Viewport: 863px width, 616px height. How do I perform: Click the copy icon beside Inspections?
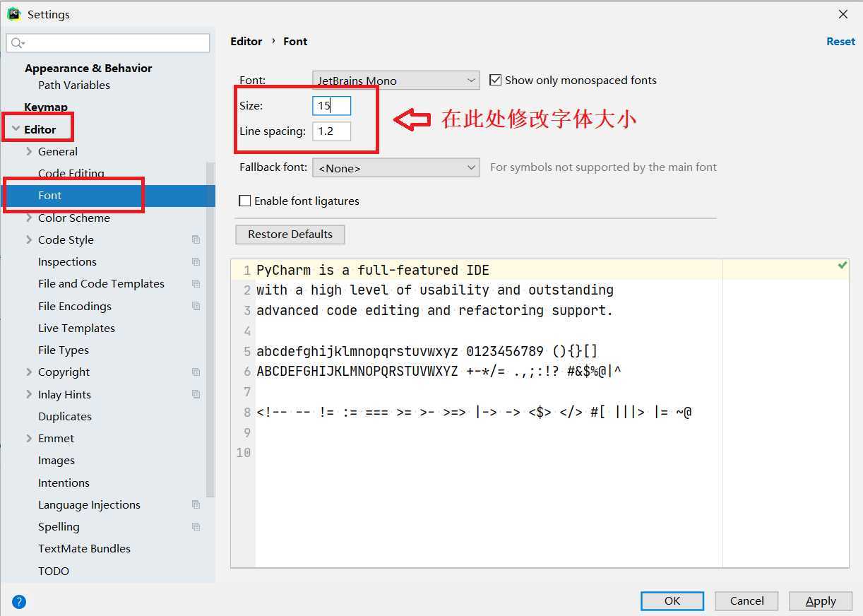click(196, 261)
